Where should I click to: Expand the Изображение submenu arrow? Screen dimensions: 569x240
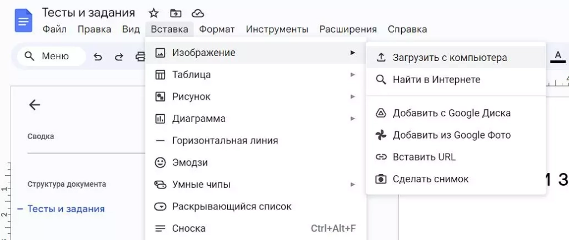pyautogui.click(x=353, y=53)
